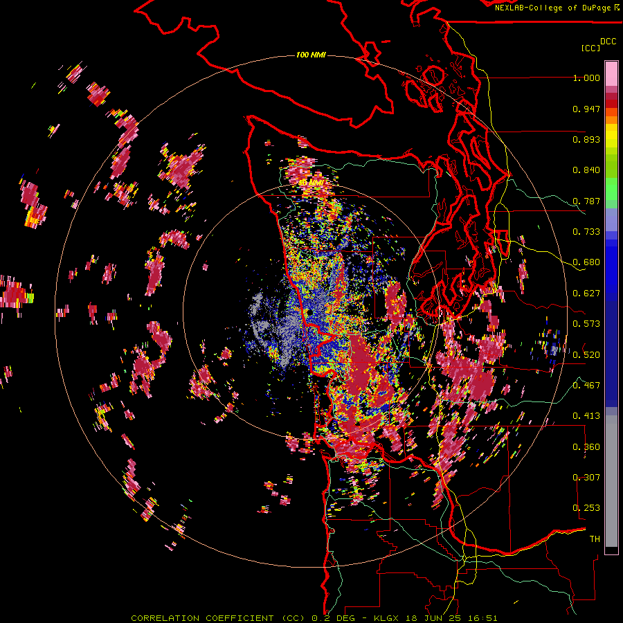Click the KLGX station identifier
The width and height of the screenshot is (623, 623).
tap(387, 618)
